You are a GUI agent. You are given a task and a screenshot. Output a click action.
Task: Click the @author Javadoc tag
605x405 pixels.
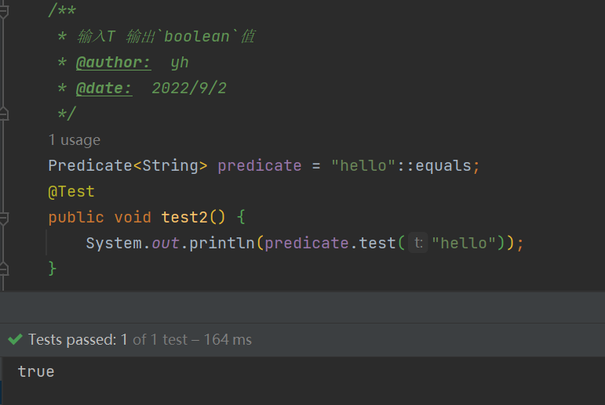coord(114,63)
